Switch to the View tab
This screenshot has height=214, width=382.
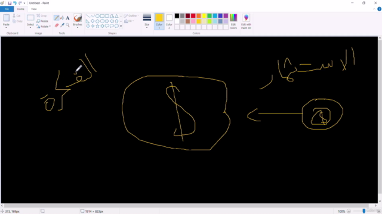click(x=33, y=9)
